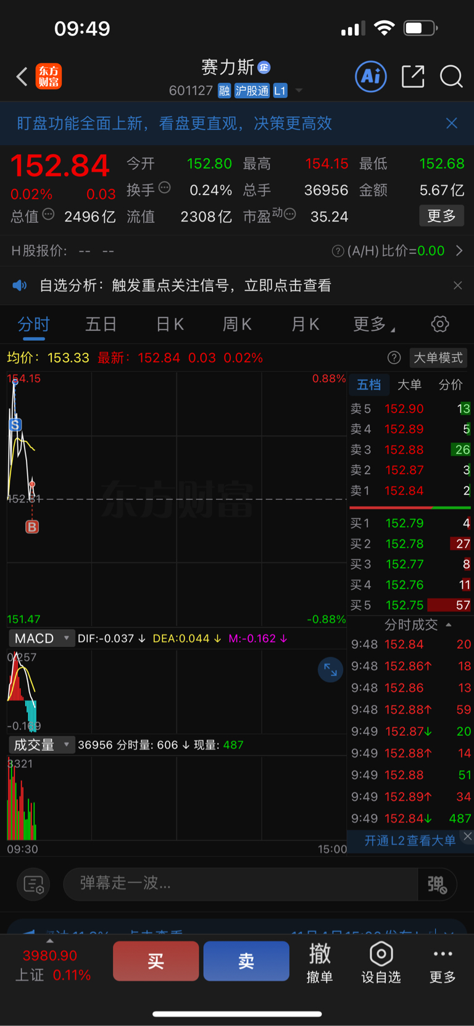Screen dimensions: 474x1026
Task: Tap the info icon next to 总值
Action: tap(48, 214)
